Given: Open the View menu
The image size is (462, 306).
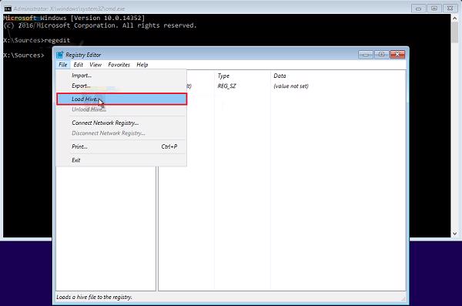Looking at the screenshot, I should [95, 65].
